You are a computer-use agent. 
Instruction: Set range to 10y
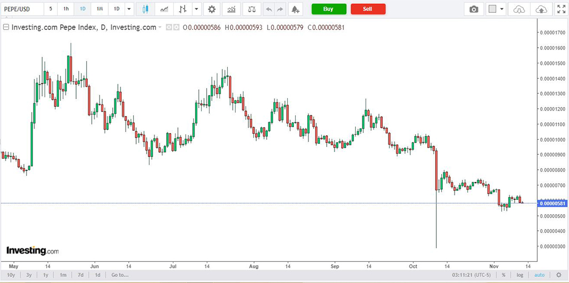point(11,275)
